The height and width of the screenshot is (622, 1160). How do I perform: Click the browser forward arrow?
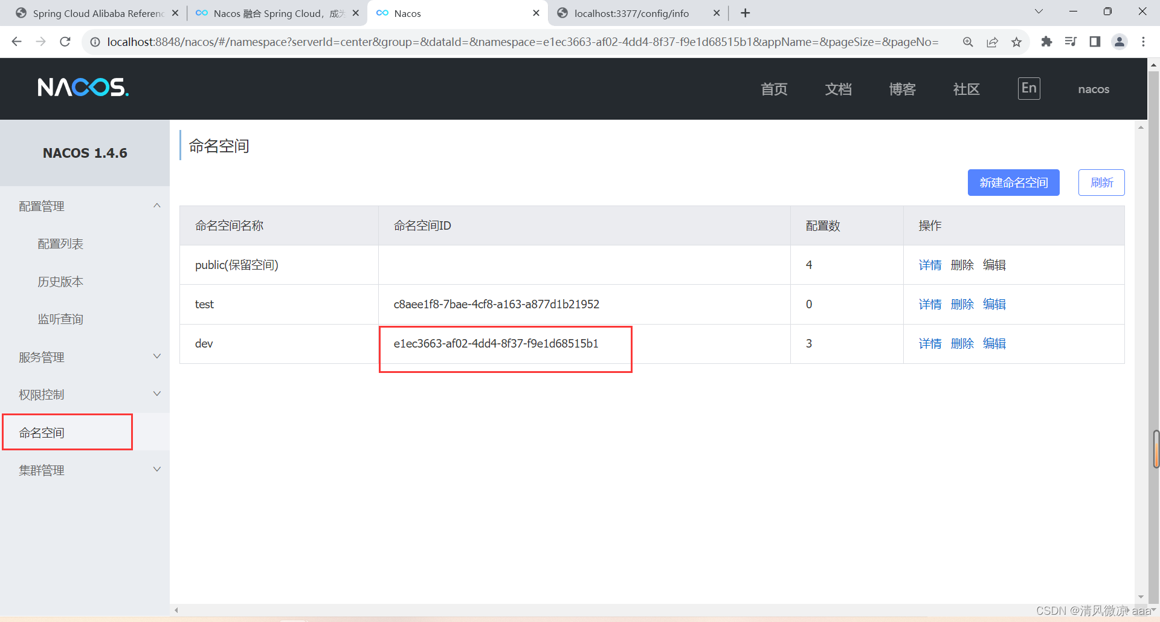[x=40, y=42]
